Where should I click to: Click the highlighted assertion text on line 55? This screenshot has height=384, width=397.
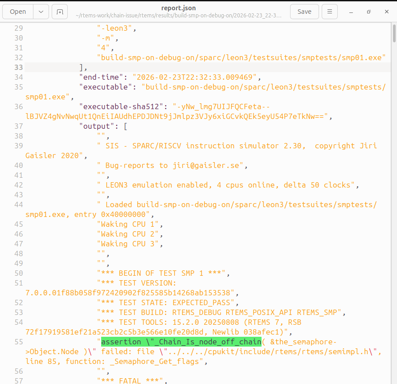coord(180,342)
